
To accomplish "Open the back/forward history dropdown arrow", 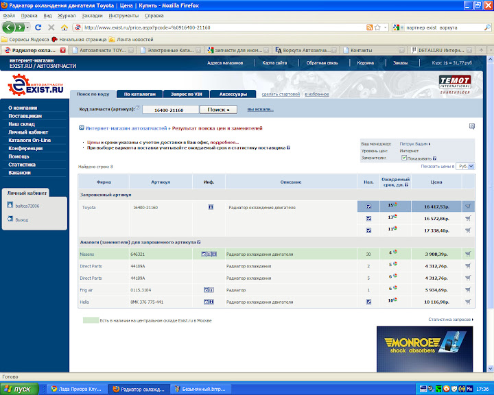I will [x=27, y=27].
